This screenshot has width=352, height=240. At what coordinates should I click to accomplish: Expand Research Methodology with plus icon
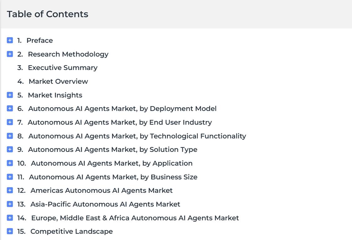click(10, 54)
